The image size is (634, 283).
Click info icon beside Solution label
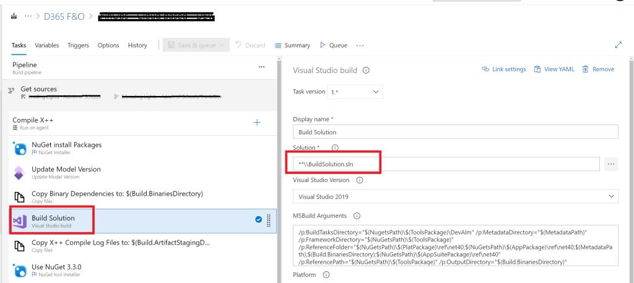click(x=335, y=148)
